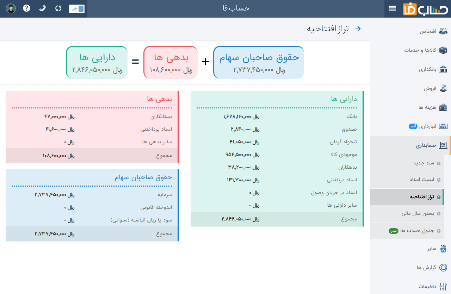Click the بدهکاران row
451x294 pixels.
tap(277, 167)
